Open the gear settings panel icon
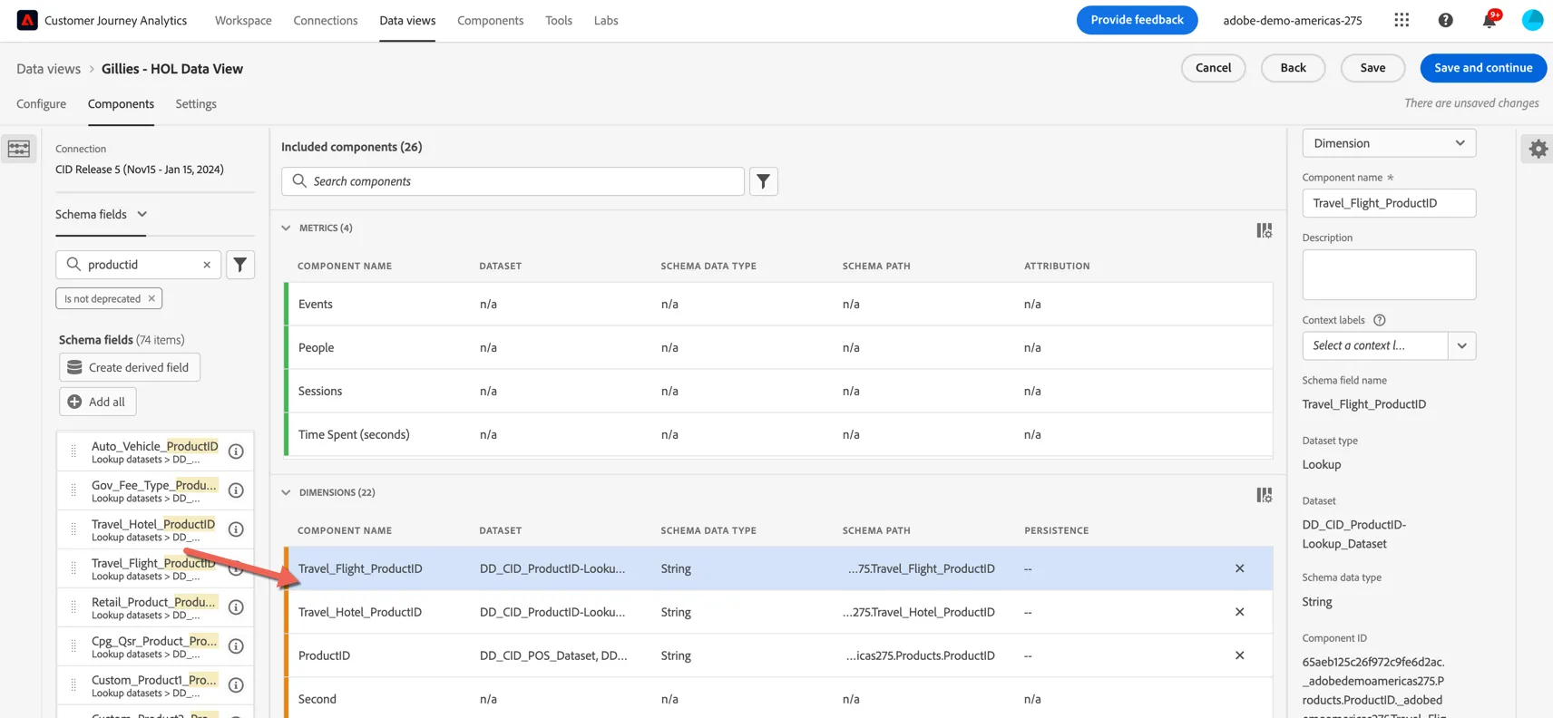Viewport: 1553px width, 718px height. [x=1538, y=149]
